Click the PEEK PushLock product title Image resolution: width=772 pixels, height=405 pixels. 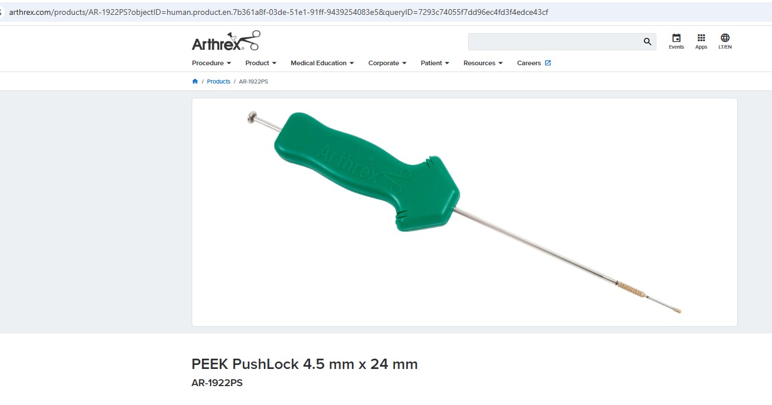pos(304,364)
